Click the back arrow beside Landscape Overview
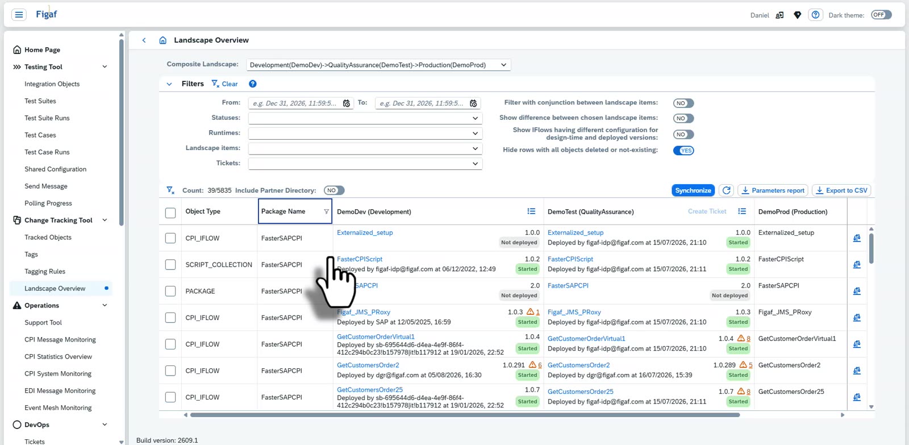The image size is (909, 445). click(x=144, y=40)
